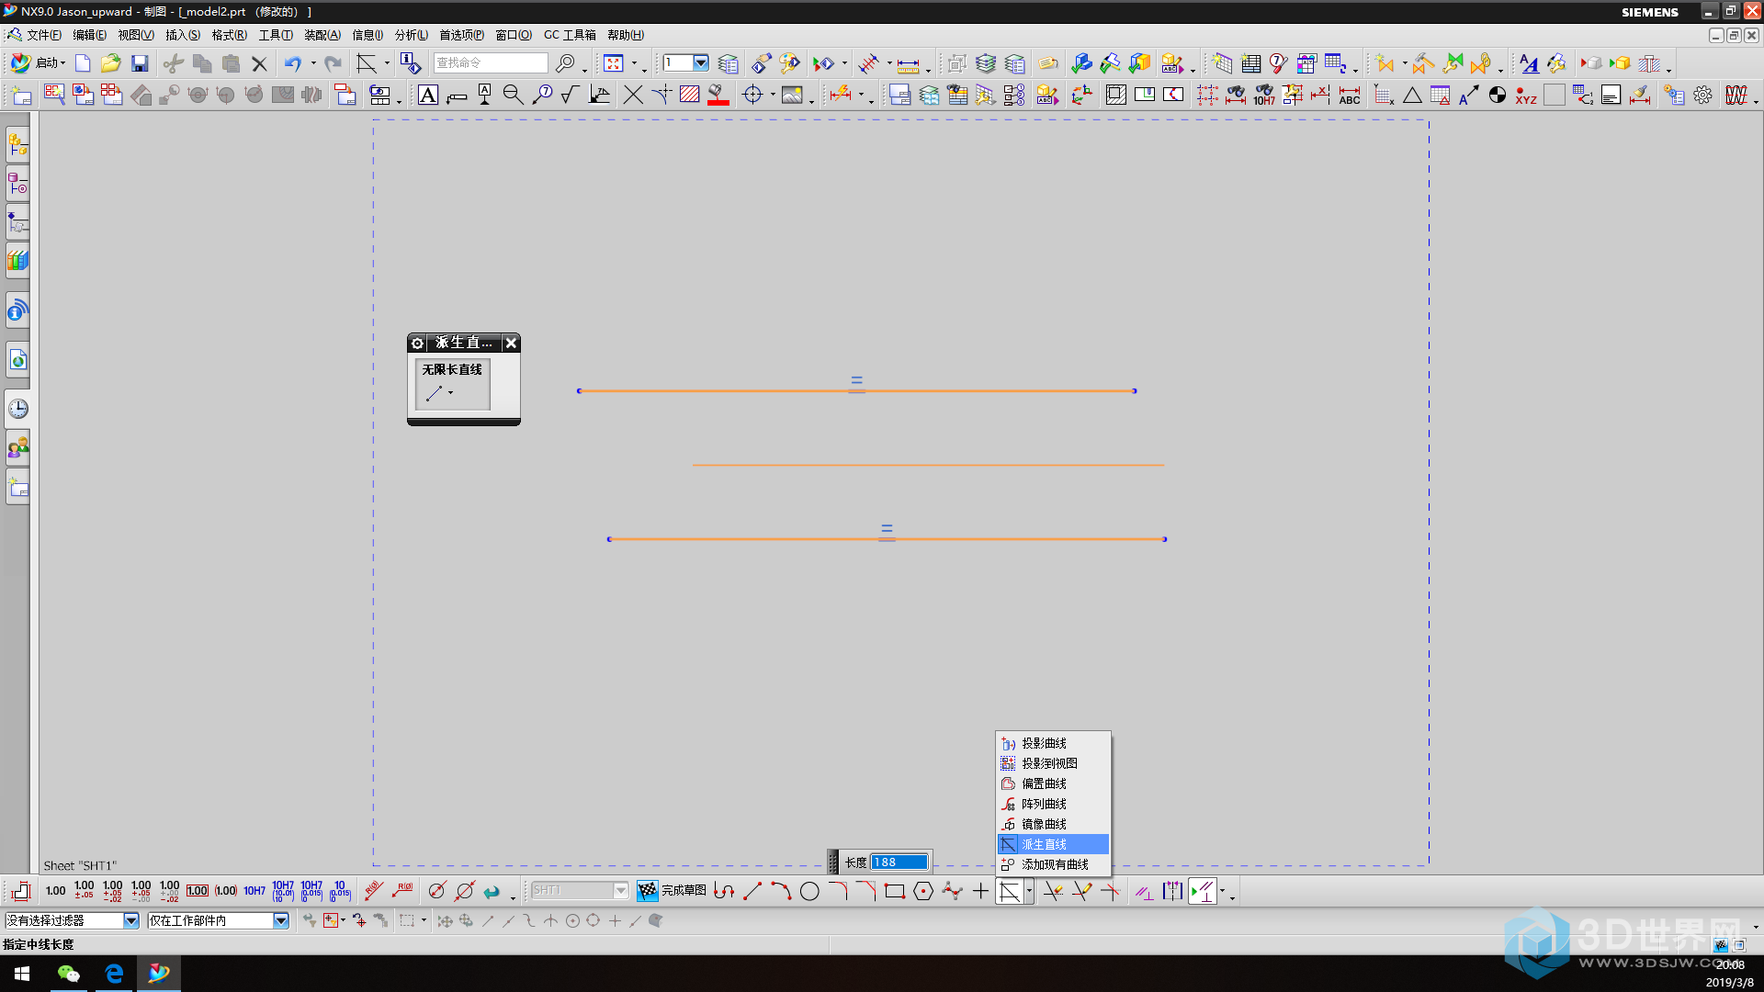Click the 长度 length input field

[899, 862]
